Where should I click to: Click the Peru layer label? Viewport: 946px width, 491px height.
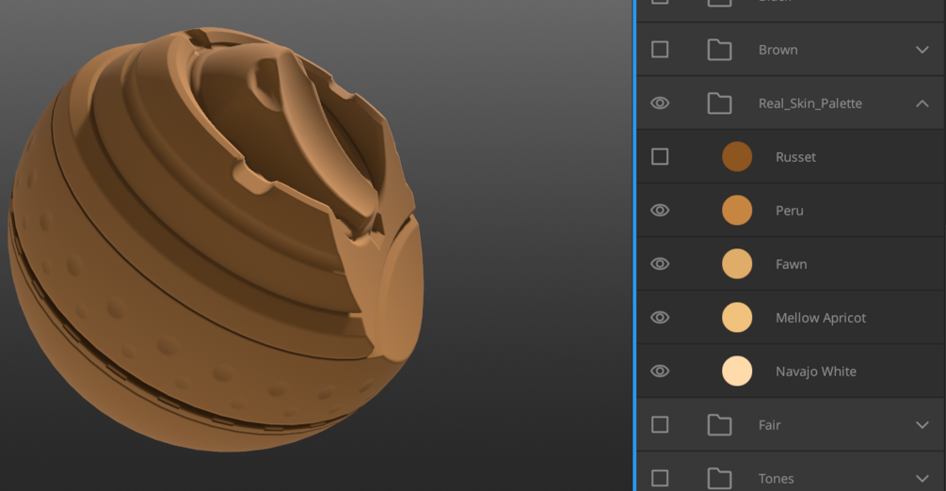pos(790,211)
